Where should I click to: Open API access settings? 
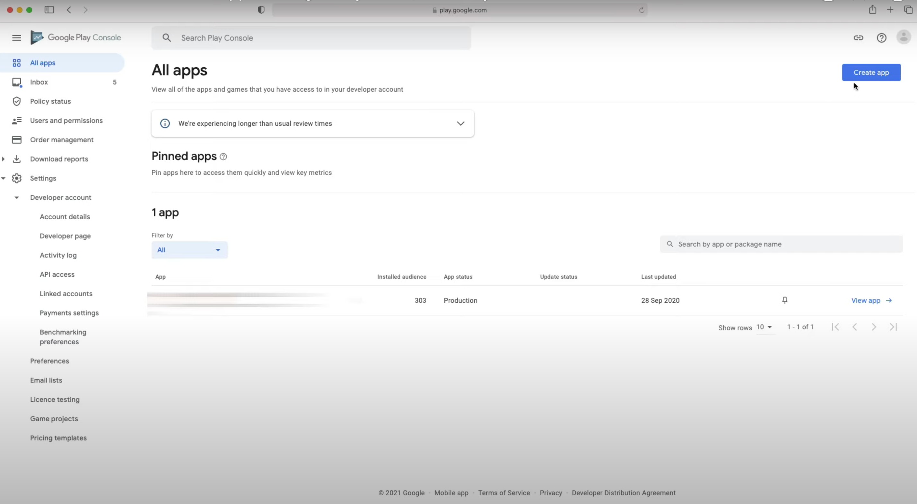point(57,274)
